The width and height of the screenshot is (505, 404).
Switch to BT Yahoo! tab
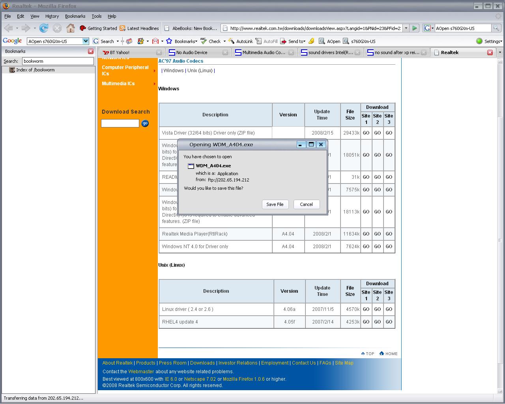click(x=132, y=52)
